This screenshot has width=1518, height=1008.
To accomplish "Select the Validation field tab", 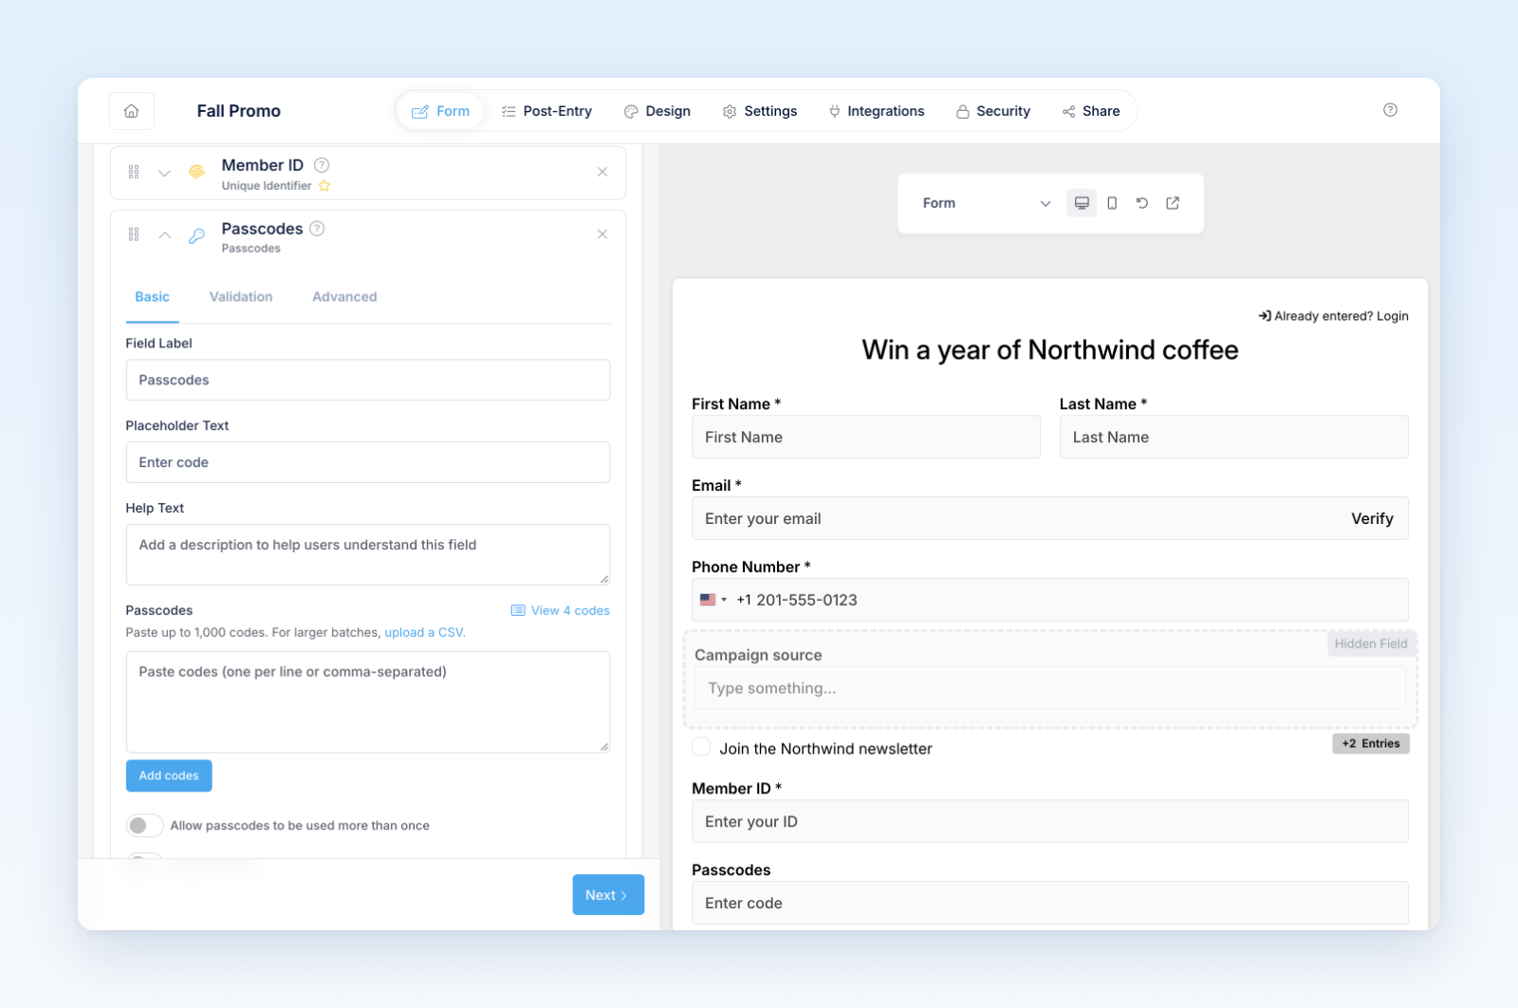I will point(241,297).
